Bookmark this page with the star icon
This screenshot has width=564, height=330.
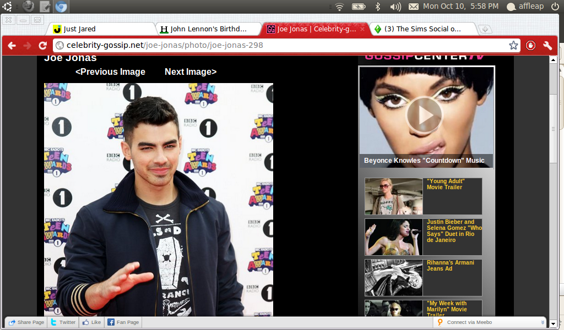point(513,45)
